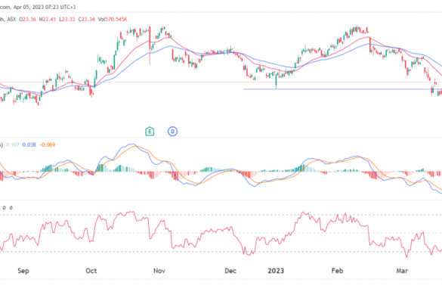The width and height of the screenshot is (442, 295).
Task: Click the MACD histogram value 0.107
Action: 12,144
